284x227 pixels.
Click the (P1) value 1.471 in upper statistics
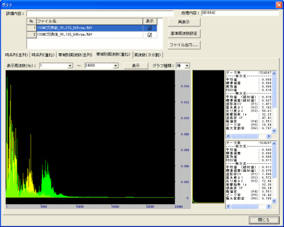click(267, 104)
